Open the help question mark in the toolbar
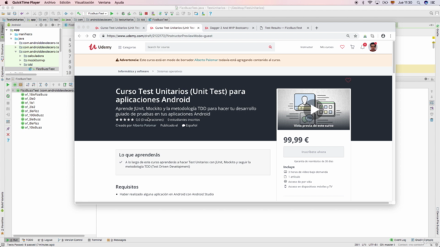 click(210, 14)
